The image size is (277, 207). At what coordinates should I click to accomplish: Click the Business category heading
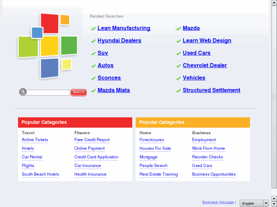(x=201, y=133)
